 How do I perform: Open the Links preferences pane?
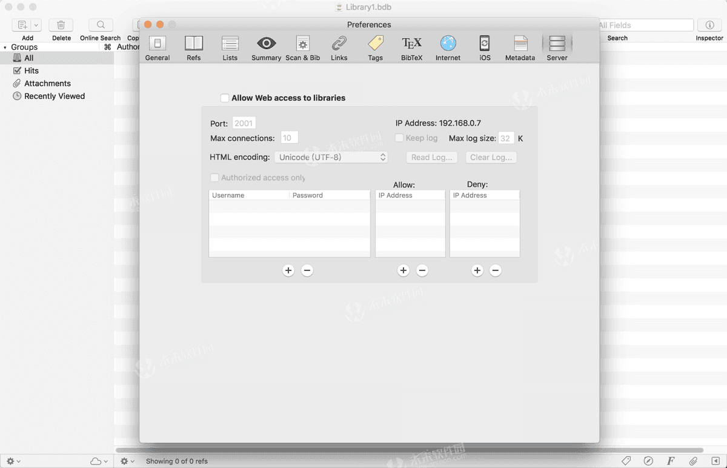coord(339,47)
